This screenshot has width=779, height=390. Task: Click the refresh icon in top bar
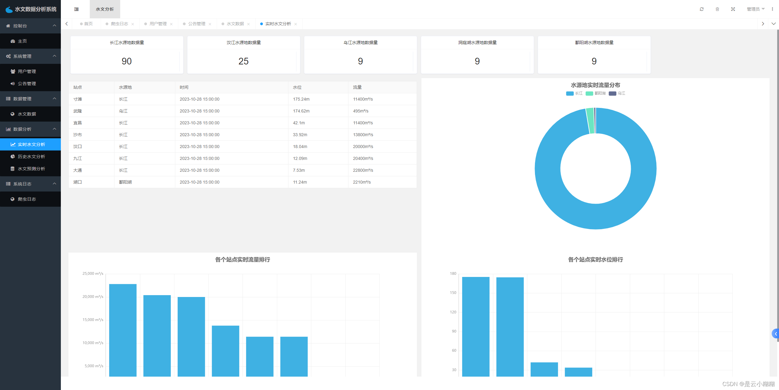tap(701, 9)
